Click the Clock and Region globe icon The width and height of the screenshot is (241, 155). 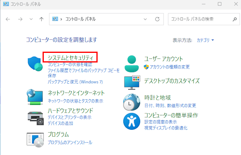(x=132, y=102)
